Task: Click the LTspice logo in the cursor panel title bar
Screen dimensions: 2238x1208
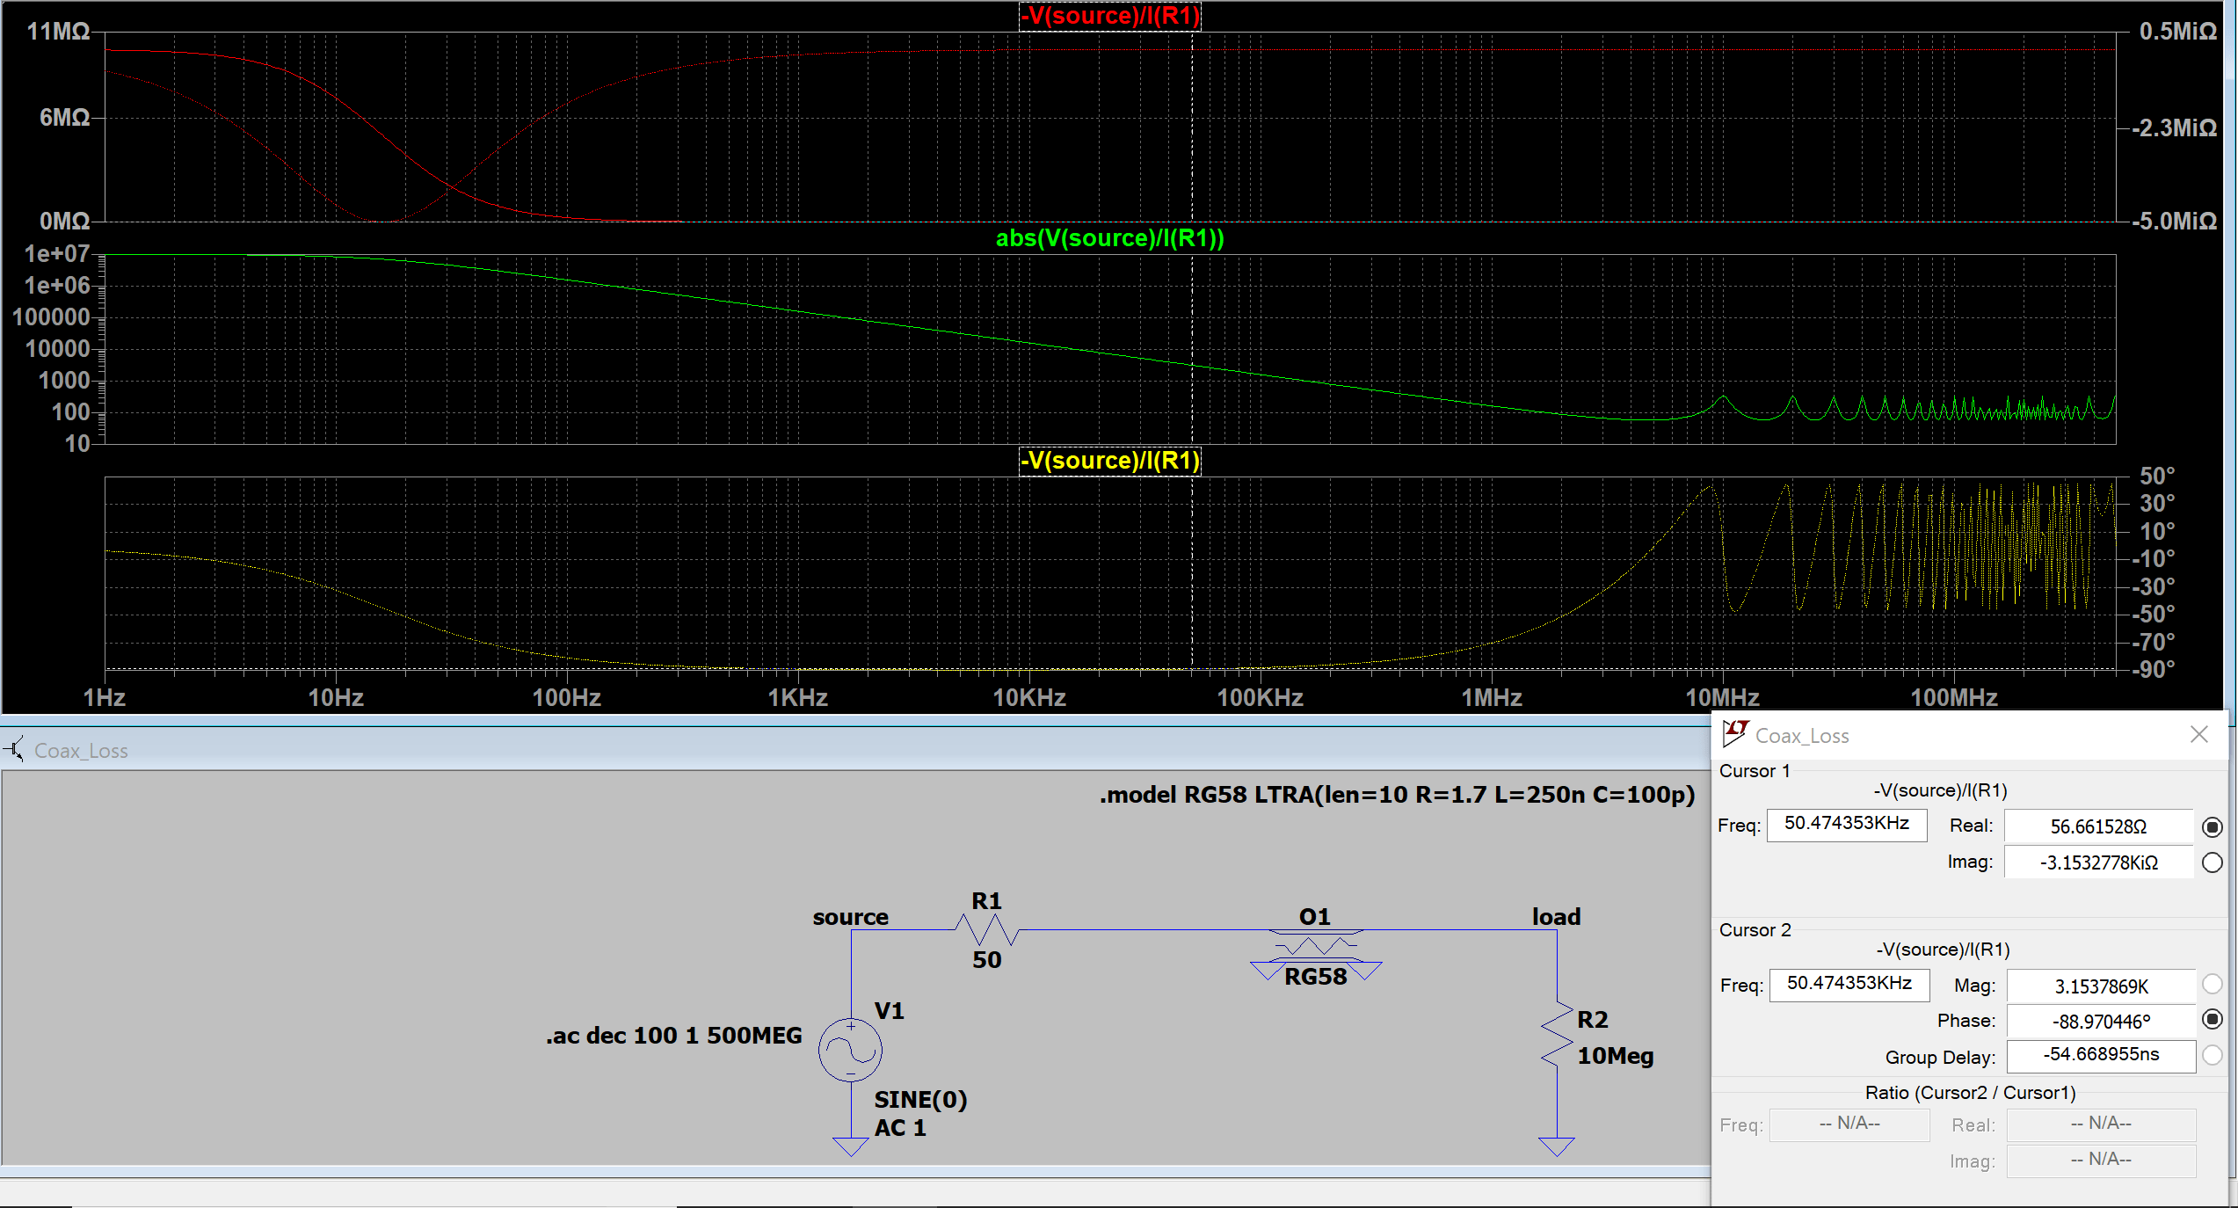Action: click(x=1738, y=735)
